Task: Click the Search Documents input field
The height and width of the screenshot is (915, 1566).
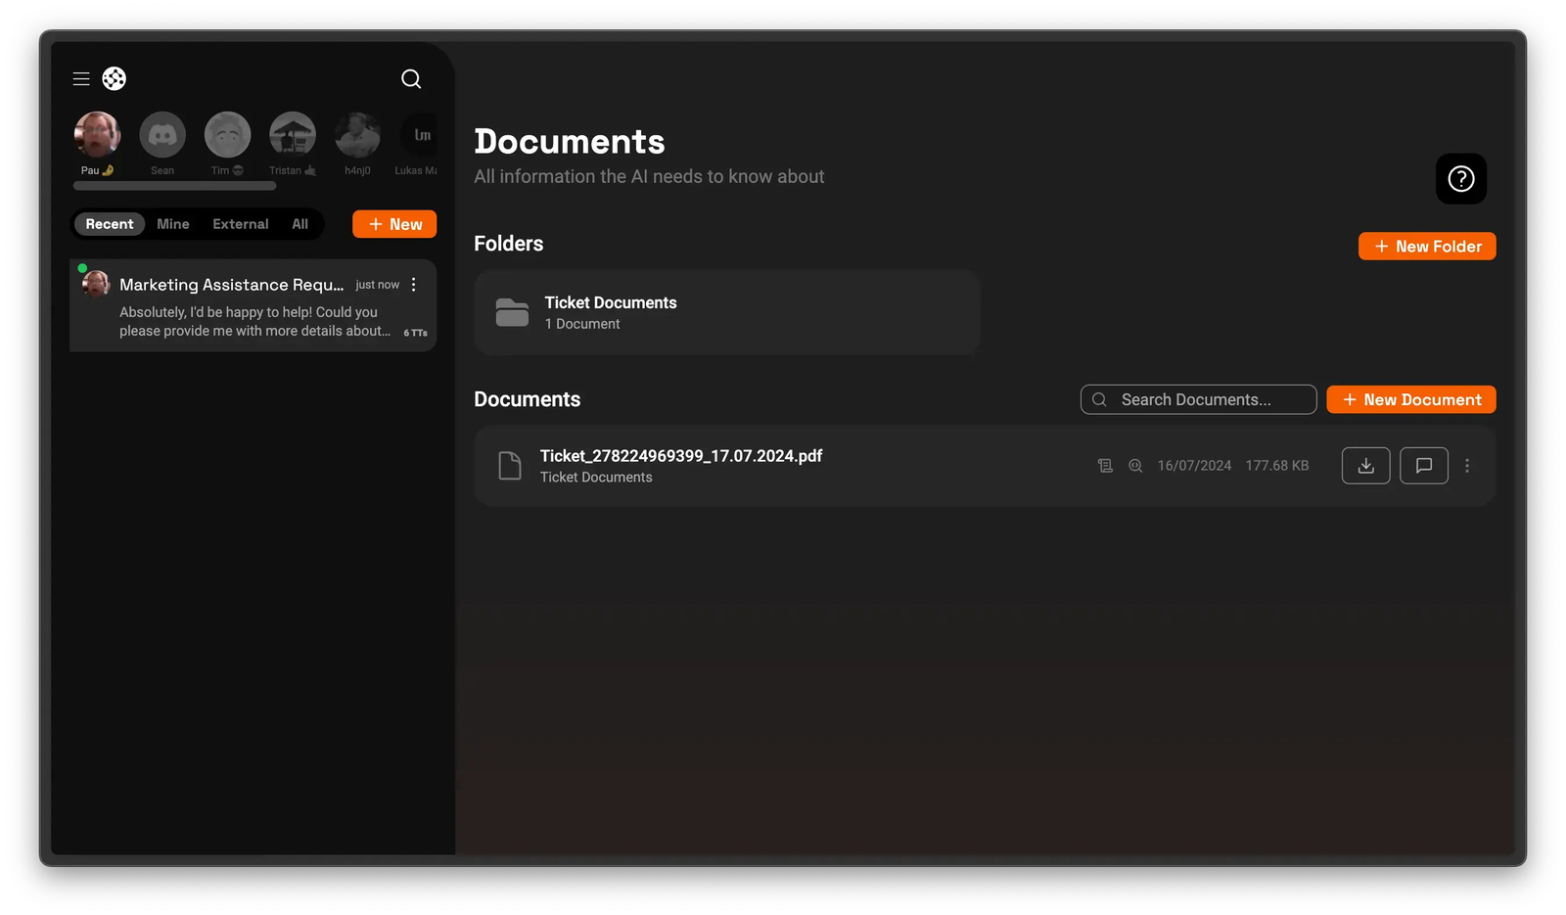Action: coord(1198,399)
